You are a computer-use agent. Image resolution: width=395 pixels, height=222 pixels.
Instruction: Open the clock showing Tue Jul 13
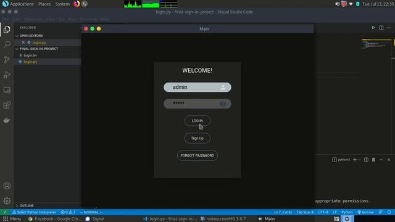click(378, 4)
